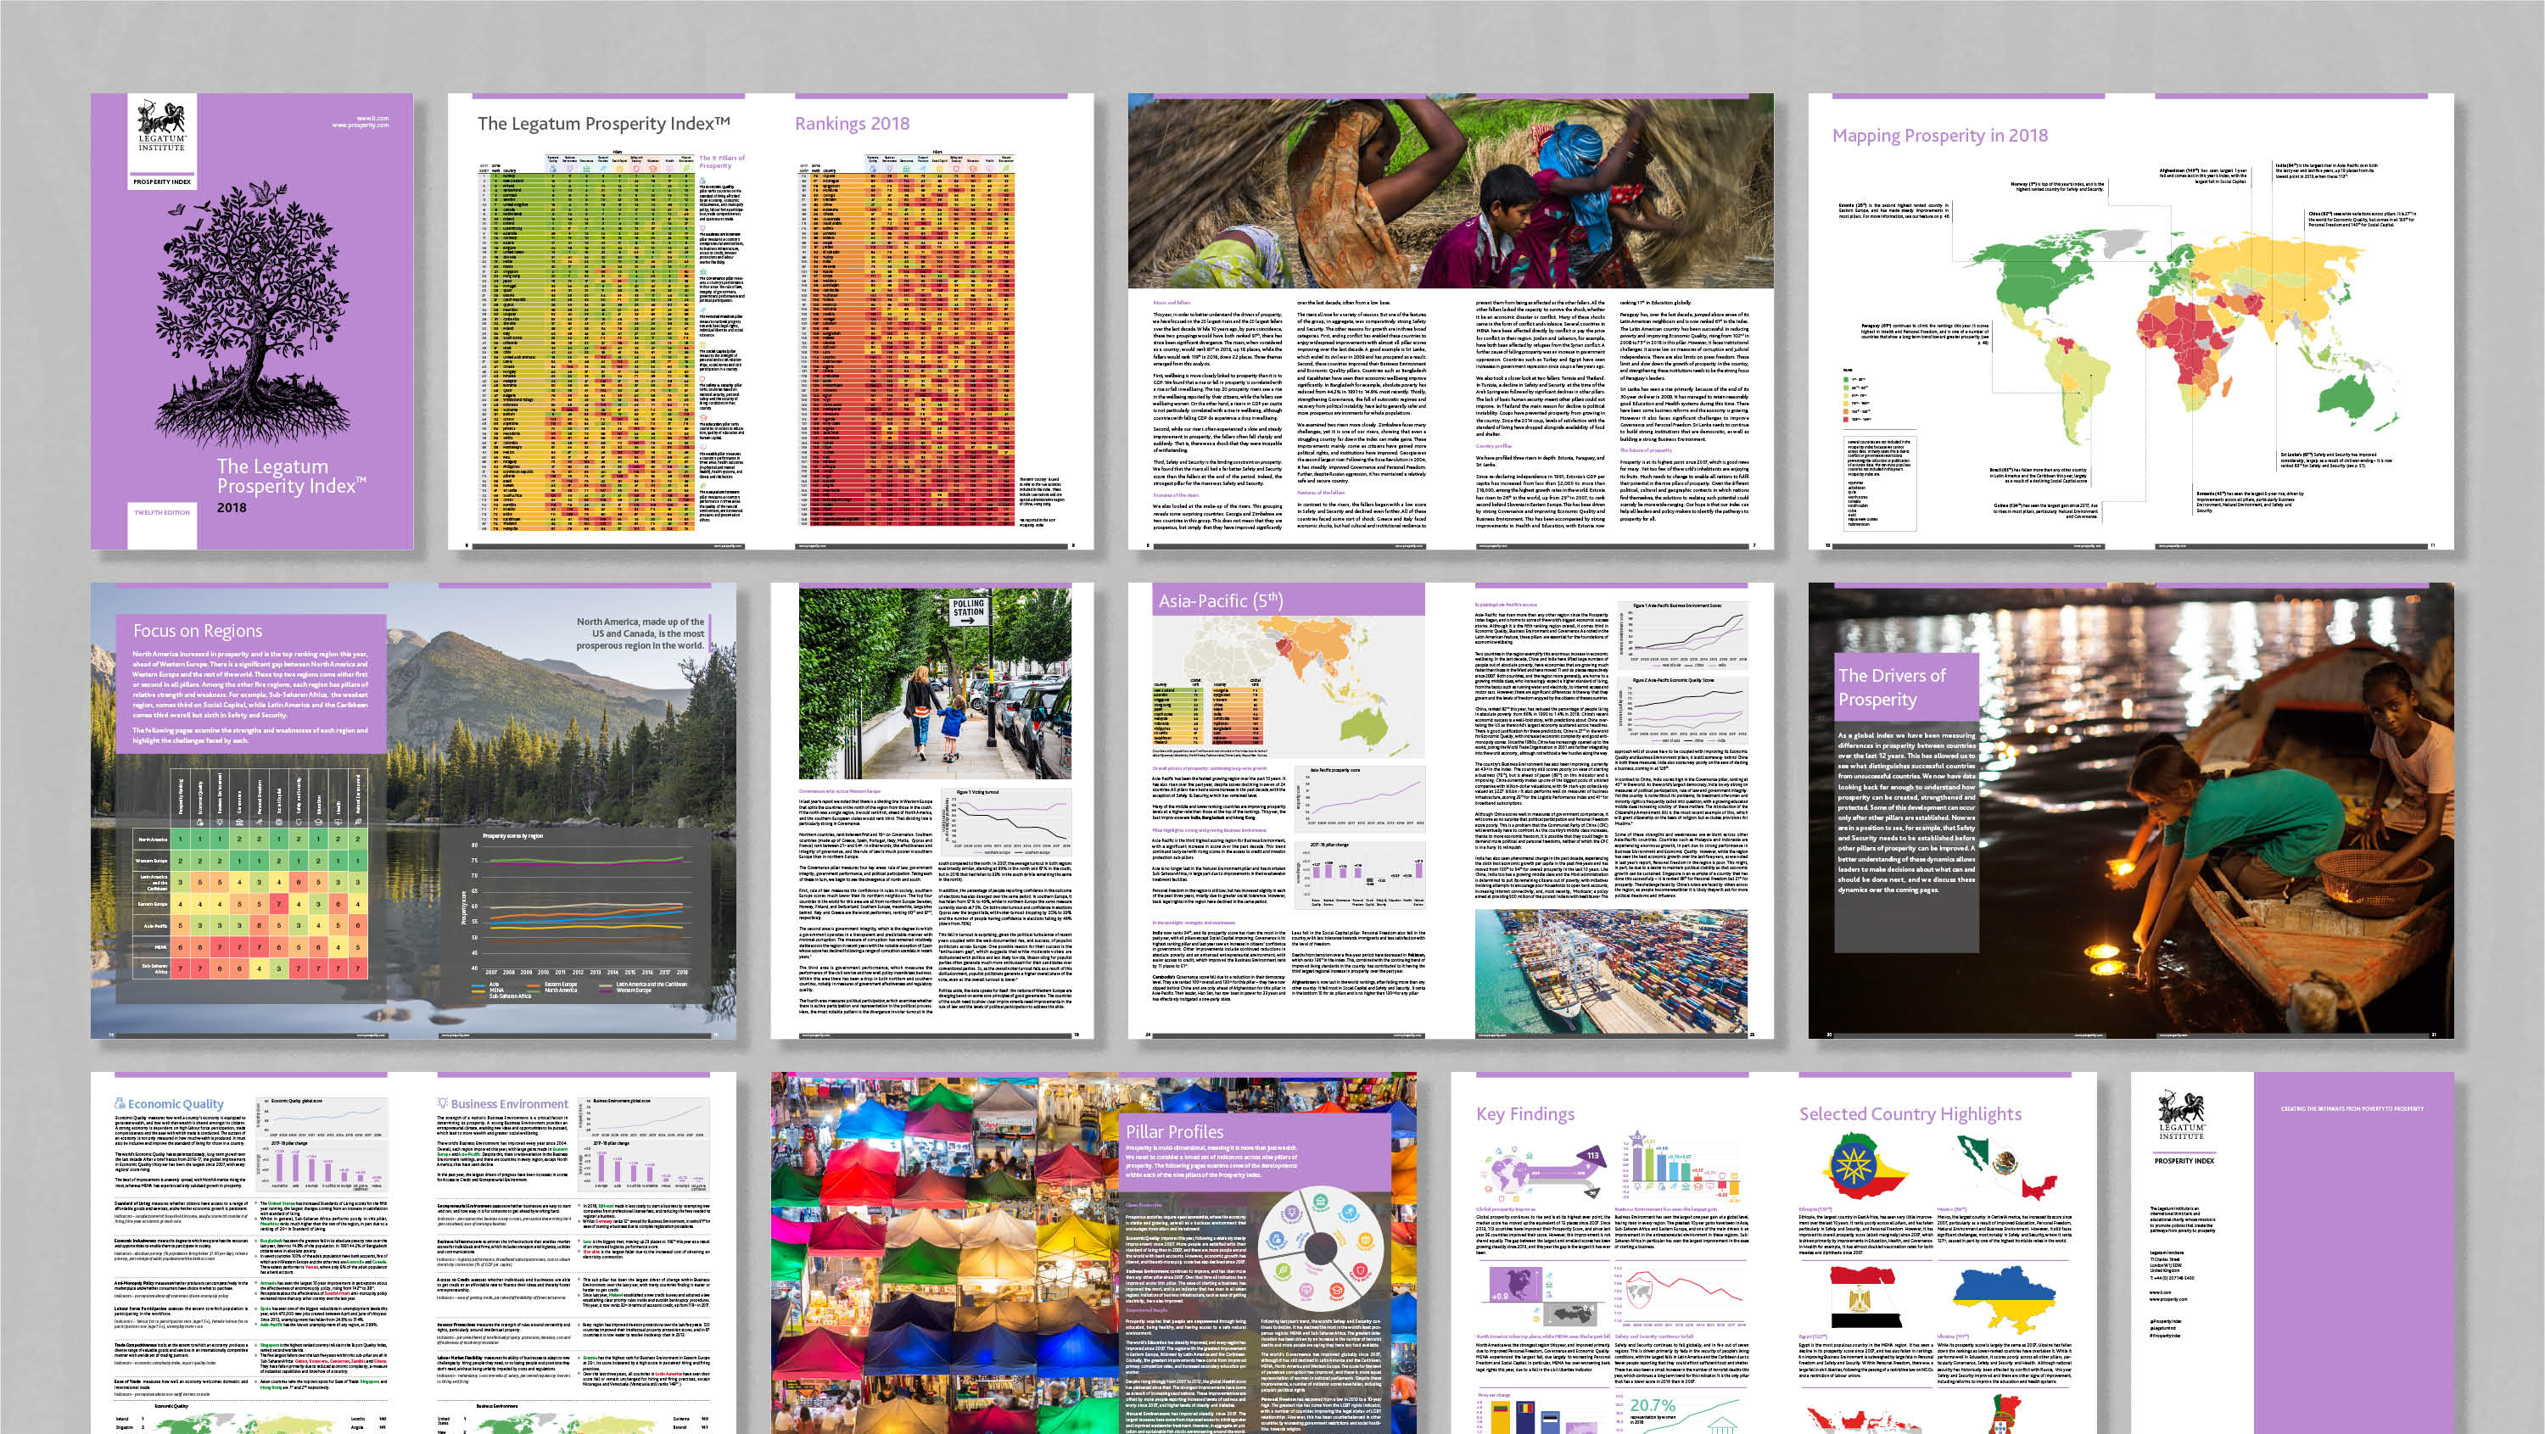The width and height of the screenshot is (2545, 1434).
Task: Click the 'Rankings 2018' heading
Action: coord(852,124)
